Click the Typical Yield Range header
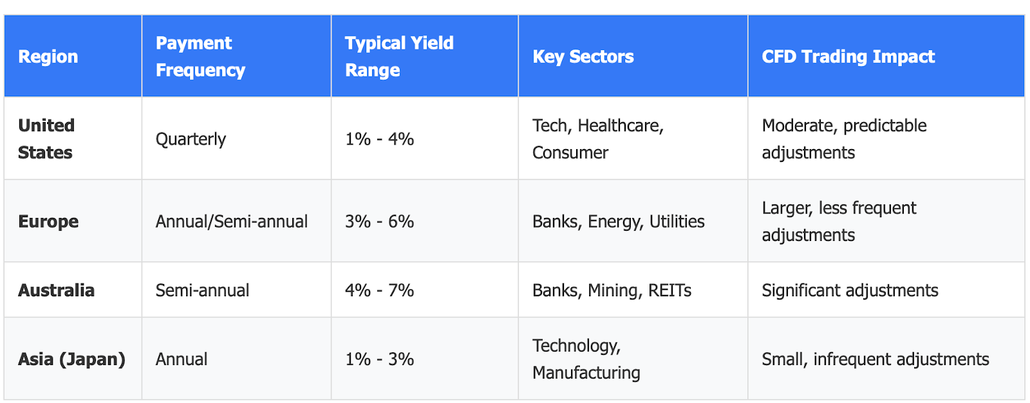 pos(399,57)
